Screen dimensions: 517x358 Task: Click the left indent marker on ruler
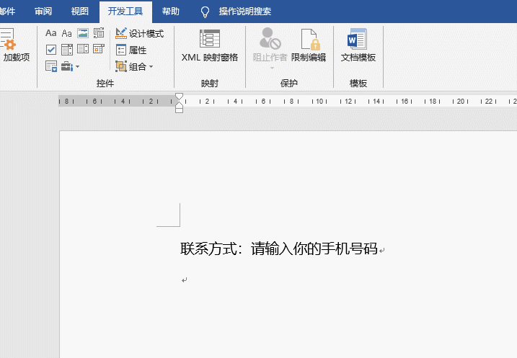point(179,110)
